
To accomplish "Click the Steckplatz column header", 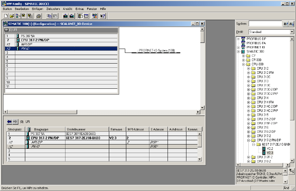I will pos(16,130).
